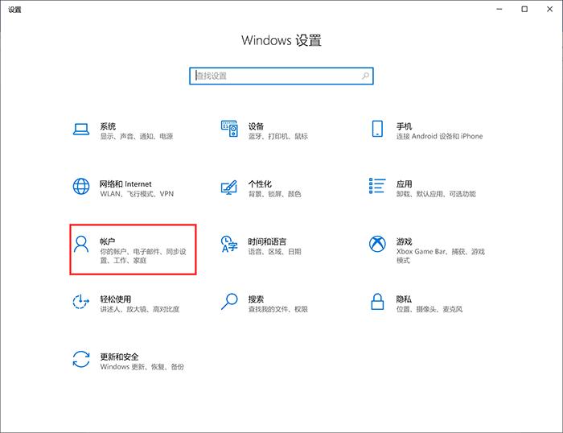563x433 pixels.
Task: Click the Devices (设备) keyboard-speaker icon
Action: pos(229,129)
